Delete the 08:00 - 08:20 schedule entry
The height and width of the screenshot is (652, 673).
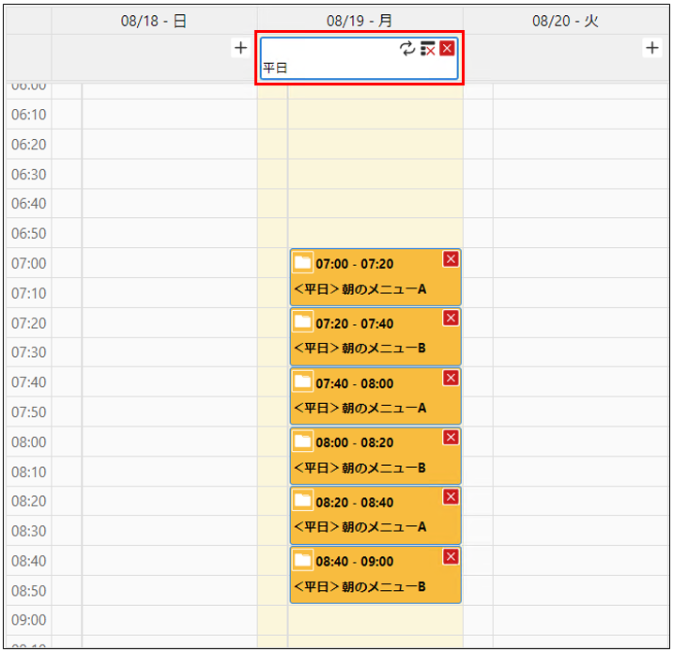tap(451, 437)
